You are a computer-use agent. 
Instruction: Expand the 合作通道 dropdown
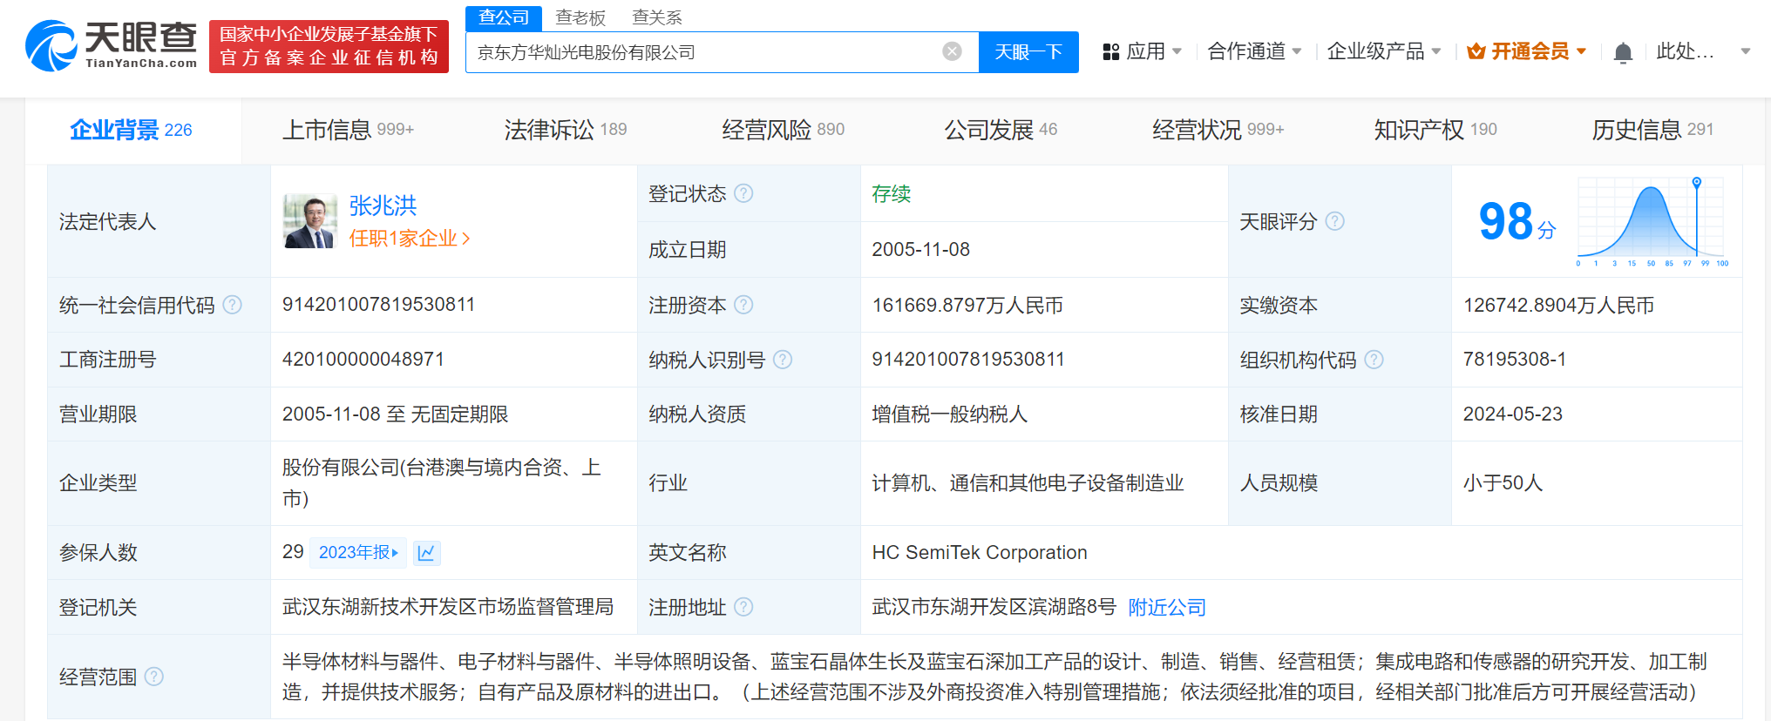[x=1253, y=52]
